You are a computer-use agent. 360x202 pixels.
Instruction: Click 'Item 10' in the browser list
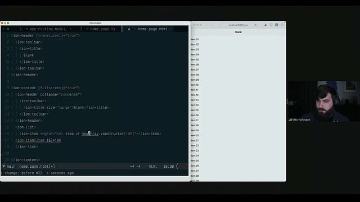pos(195,85)
